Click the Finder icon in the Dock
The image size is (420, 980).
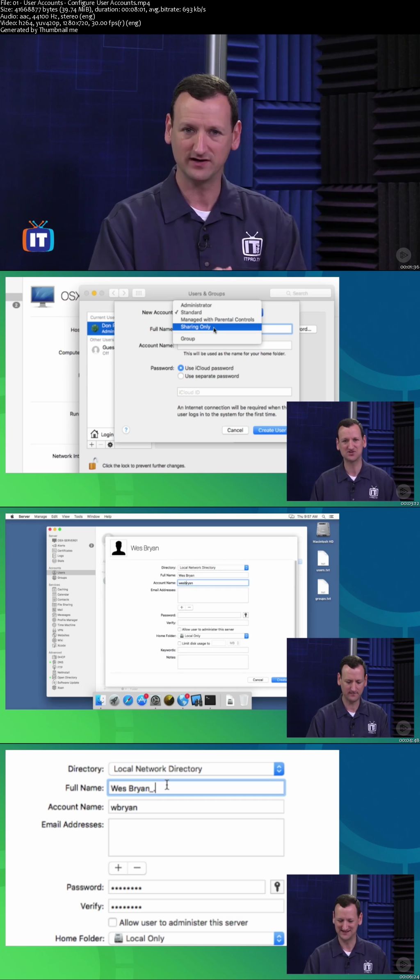pyautogui.click(x=100, y=700)
